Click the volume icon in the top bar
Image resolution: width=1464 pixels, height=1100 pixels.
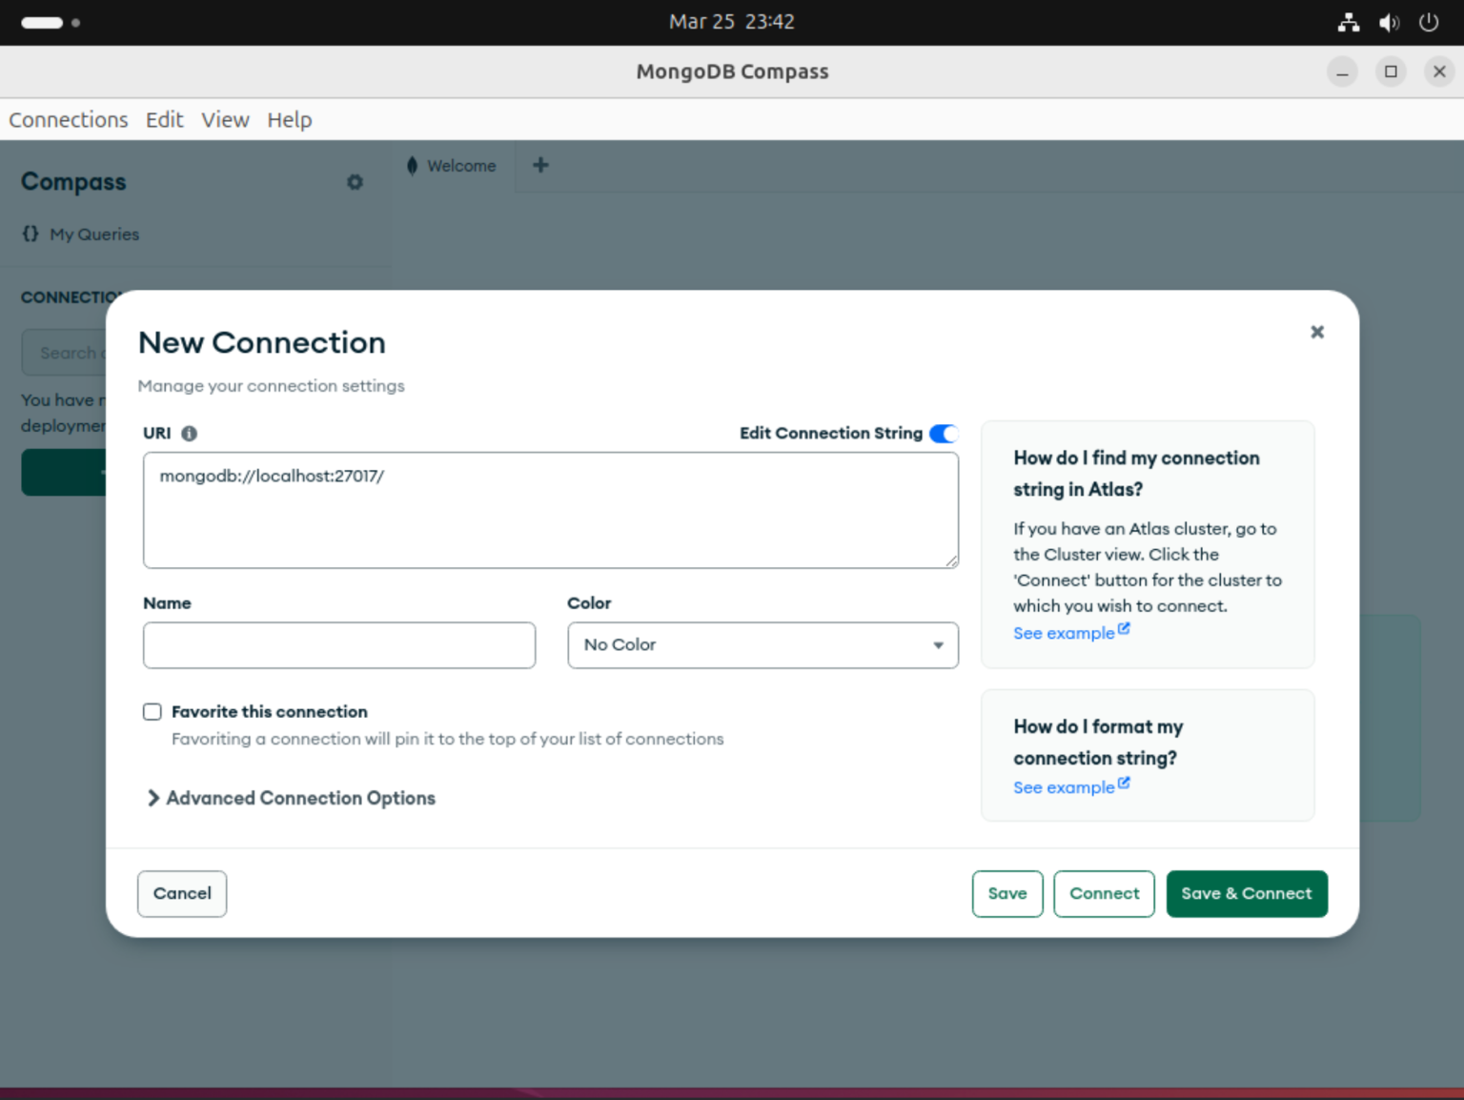click(x=1389, y=22)
